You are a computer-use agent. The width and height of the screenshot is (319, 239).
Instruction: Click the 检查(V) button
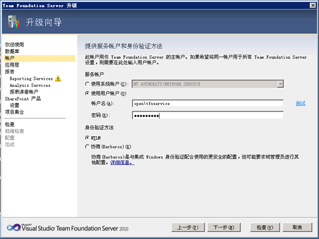[x=265, y=228]
